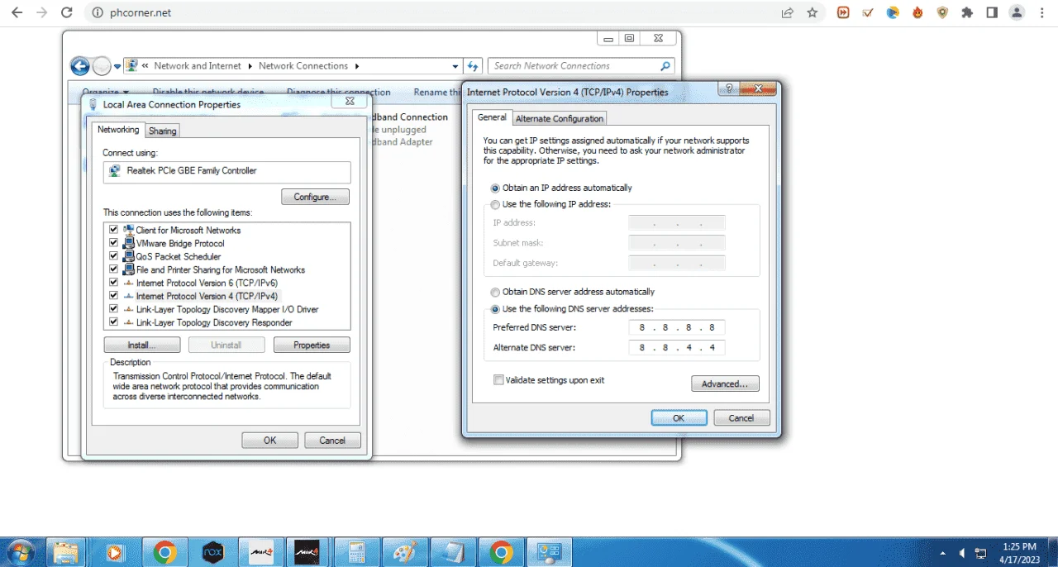
Task: Open the checkmark extension icon
Action: point(868,12)
